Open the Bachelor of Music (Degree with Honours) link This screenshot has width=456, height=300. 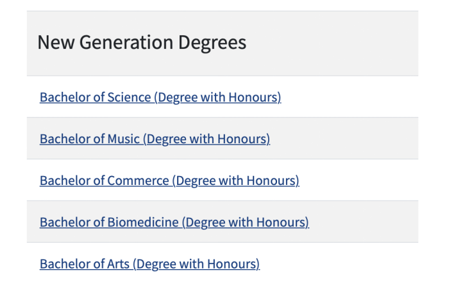155,139
